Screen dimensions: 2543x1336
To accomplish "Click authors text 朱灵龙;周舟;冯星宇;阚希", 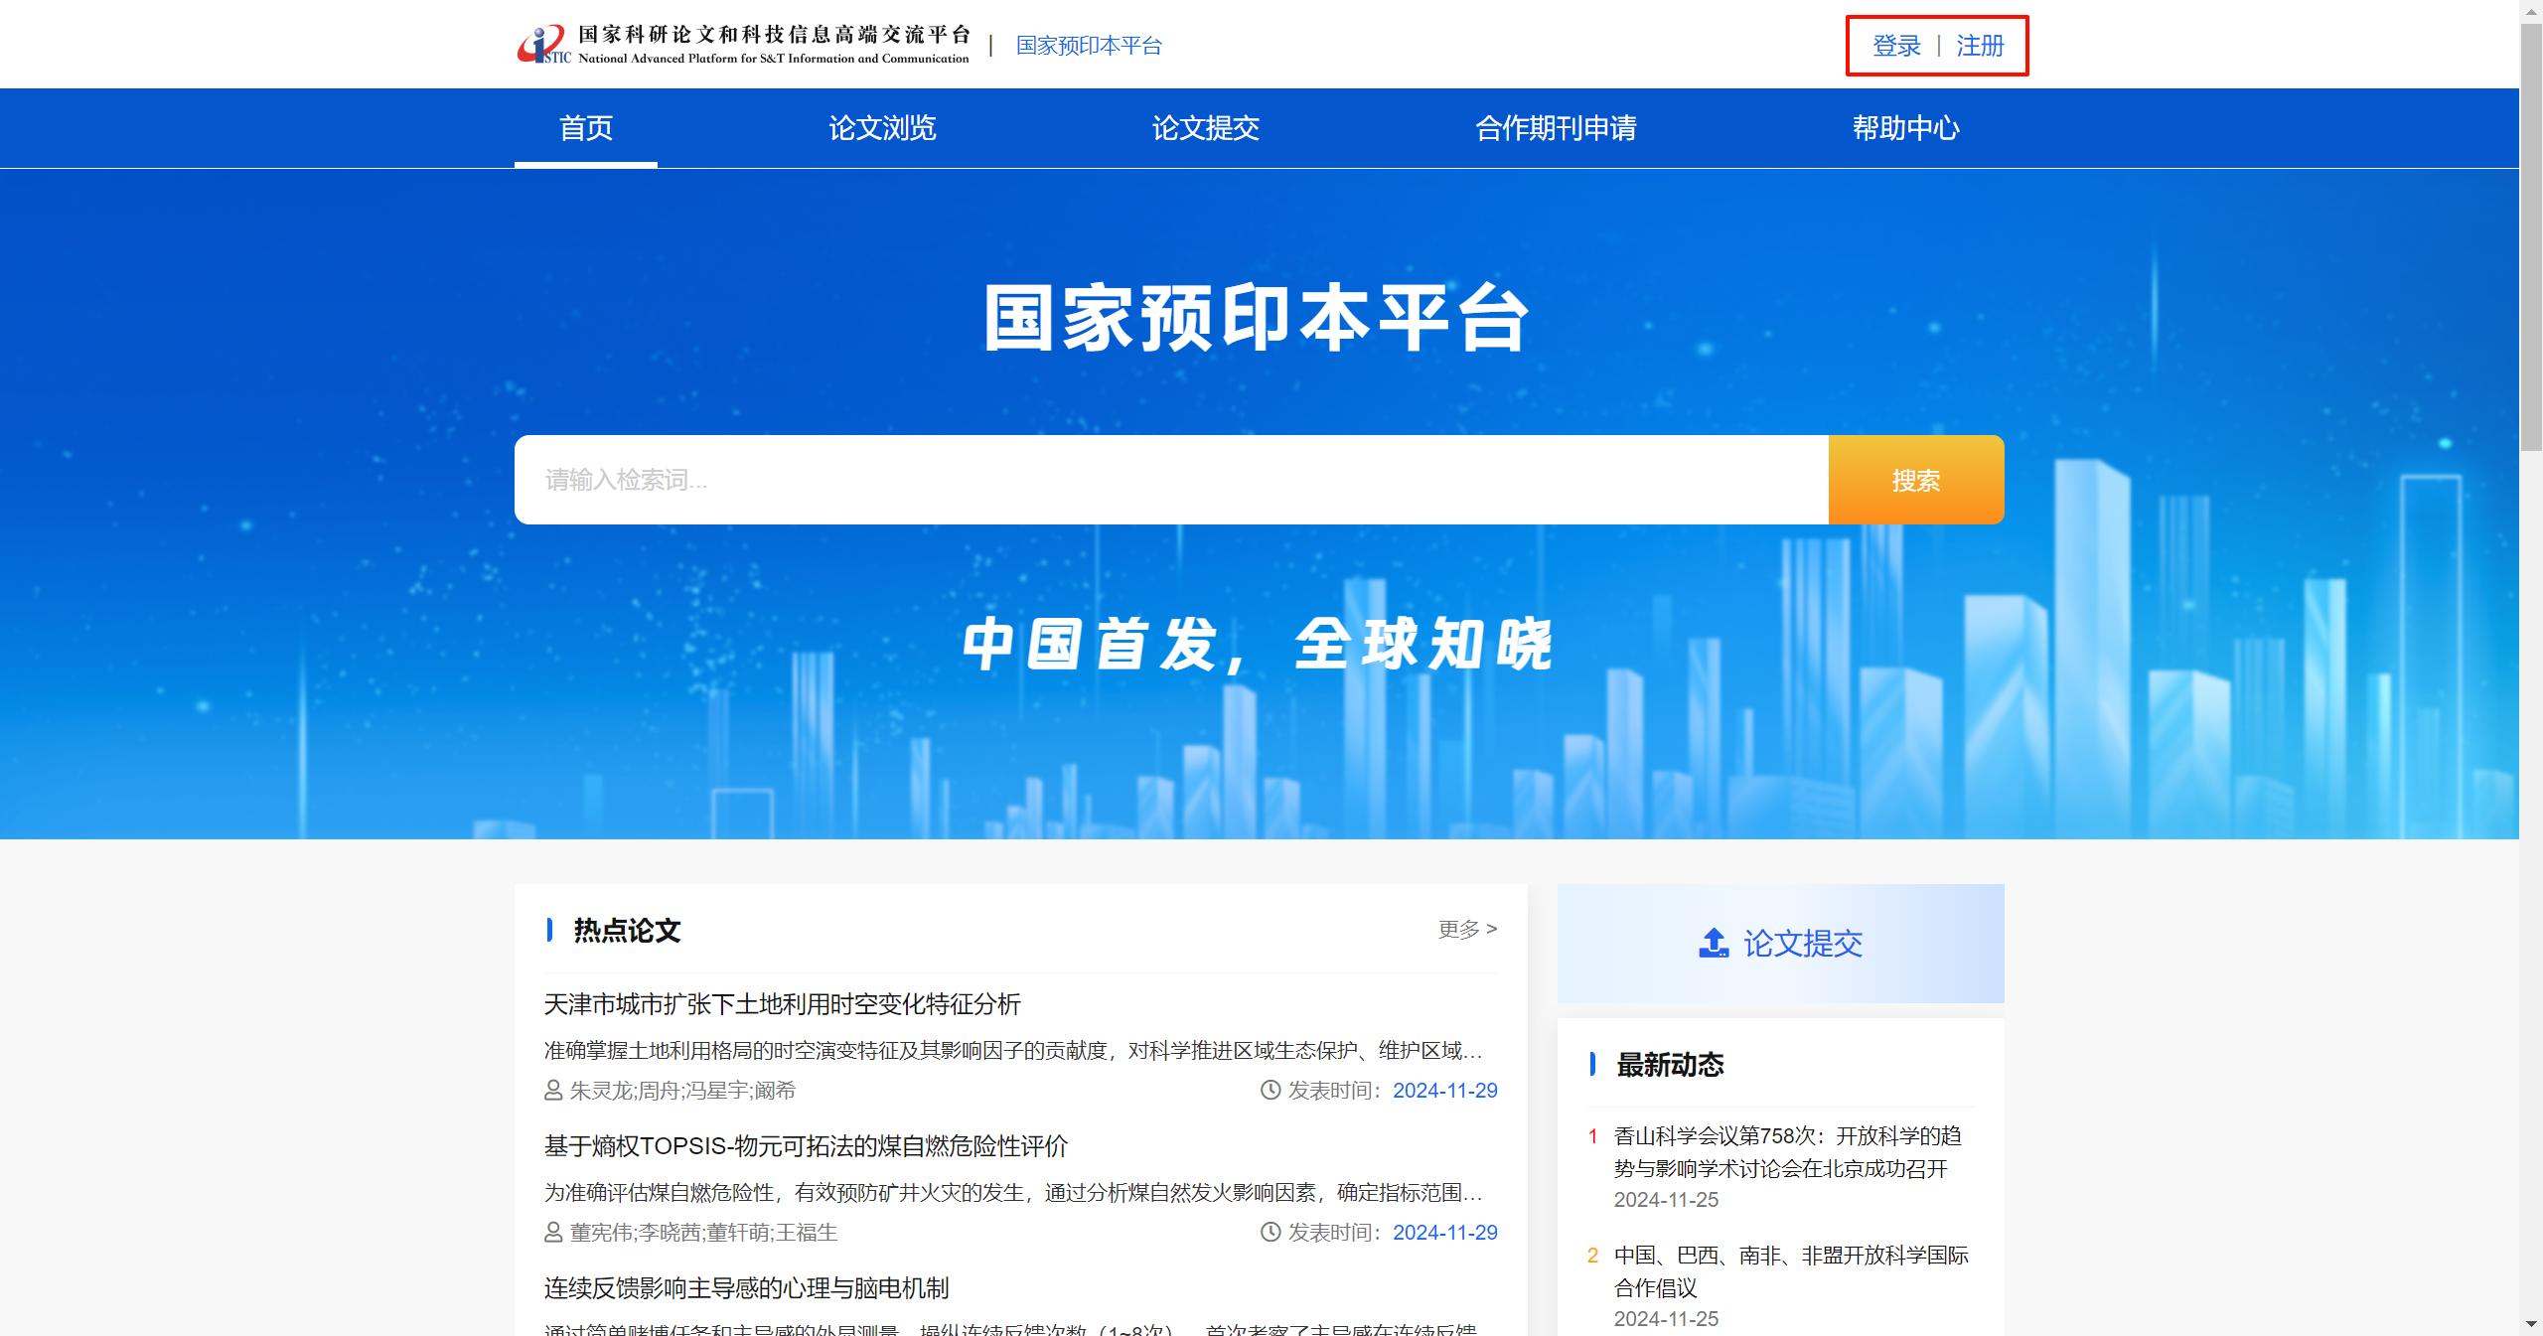I will (682, 1091).
